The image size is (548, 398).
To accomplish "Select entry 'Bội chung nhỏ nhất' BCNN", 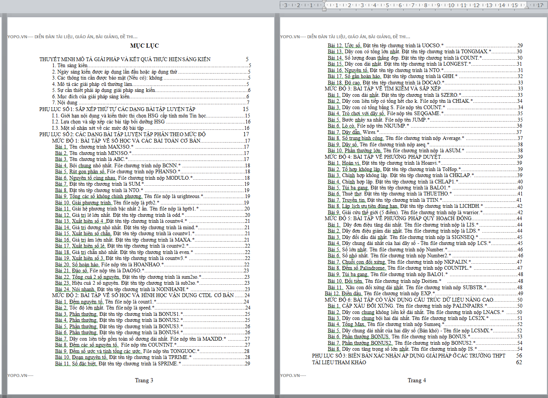I will (x=152, y=165).
